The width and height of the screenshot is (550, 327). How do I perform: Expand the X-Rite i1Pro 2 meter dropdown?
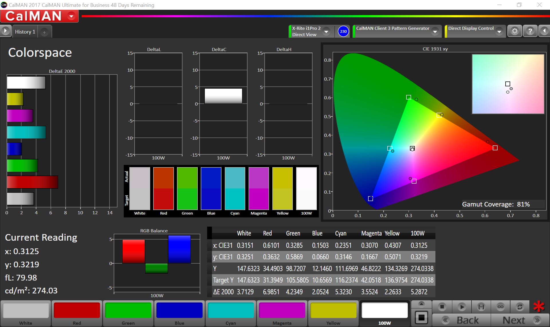coord(326,32)
